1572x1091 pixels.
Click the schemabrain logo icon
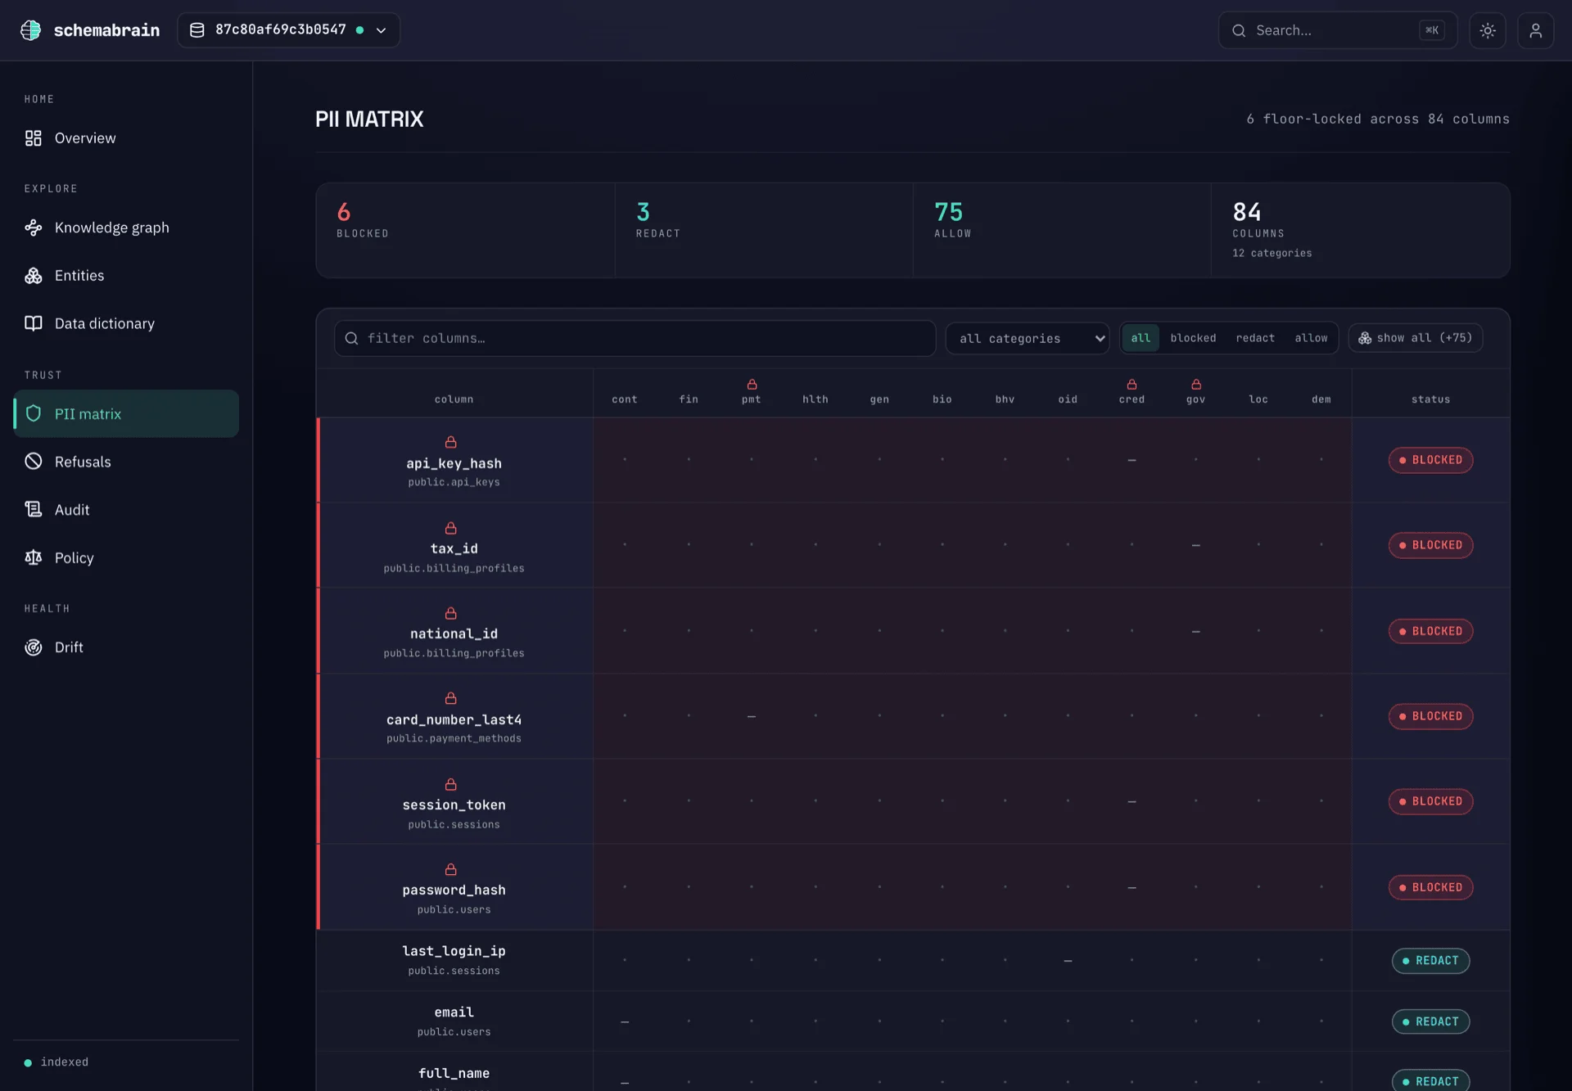(30, 30)
